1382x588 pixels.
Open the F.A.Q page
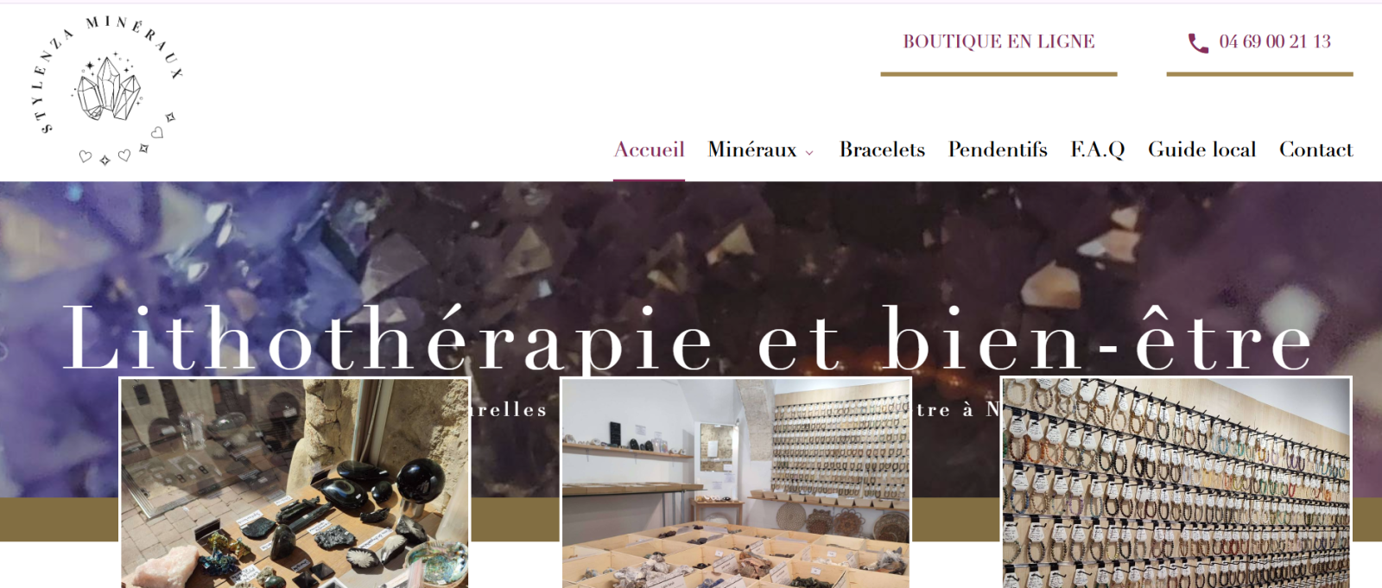(x=1098, y=149)
